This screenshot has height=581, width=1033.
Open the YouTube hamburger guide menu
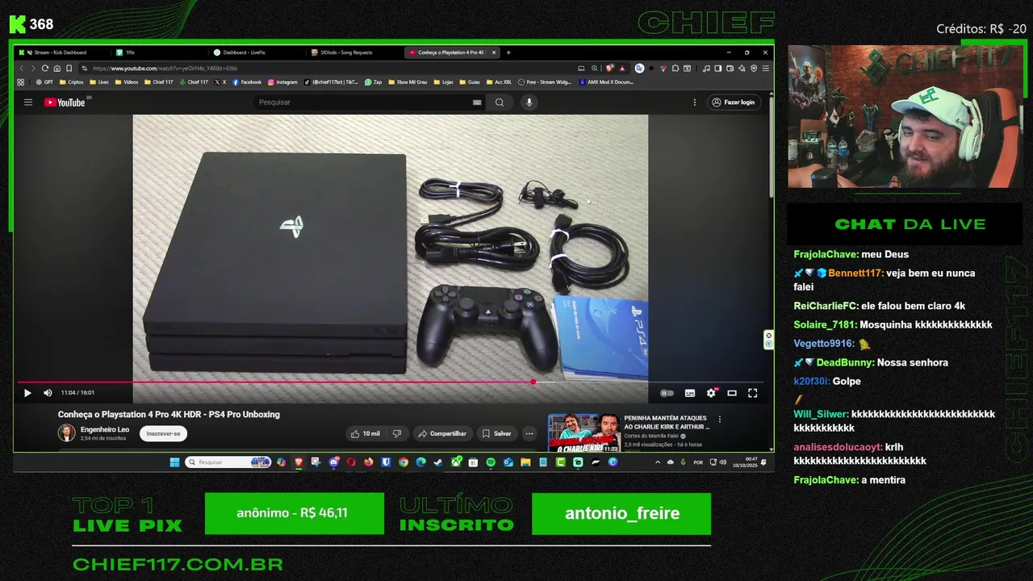[28, 102]
